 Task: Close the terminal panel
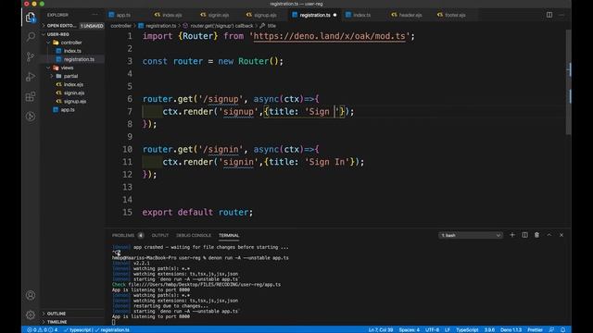[561, 235]
